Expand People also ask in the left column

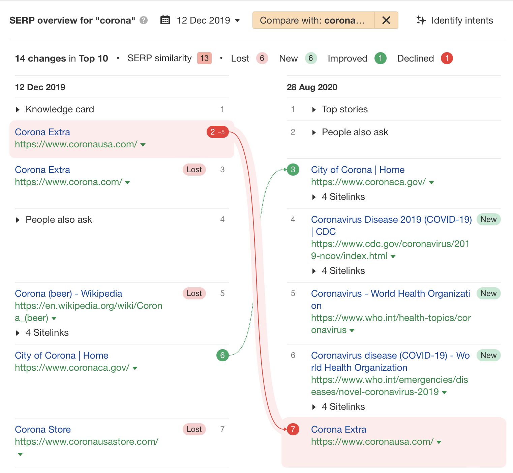(18, 219)
